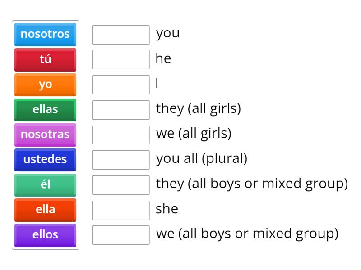Click the answer box beside 'I'
361x270 pixels.
[x=120, y=84]
